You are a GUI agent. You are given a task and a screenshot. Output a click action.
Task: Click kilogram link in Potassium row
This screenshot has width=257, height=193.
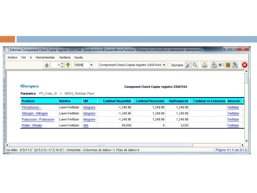click(89, 119)
